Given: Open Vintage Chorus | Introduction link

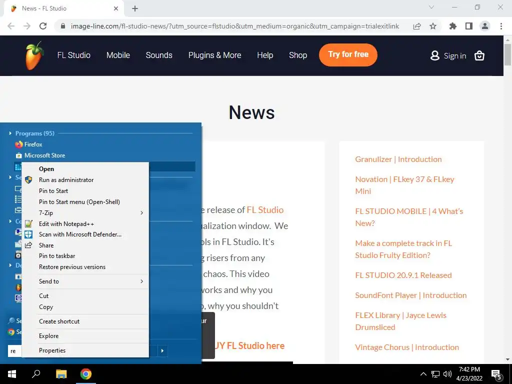Looking at the screenshot, I should coord(407,347).
